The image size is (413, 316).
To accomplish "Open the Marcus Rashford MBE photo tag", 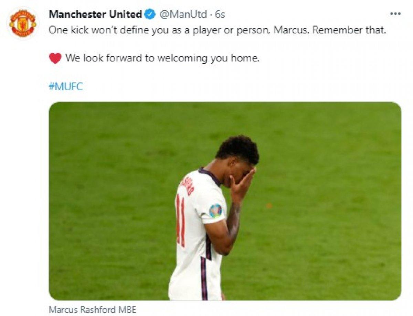I will 93,309.
